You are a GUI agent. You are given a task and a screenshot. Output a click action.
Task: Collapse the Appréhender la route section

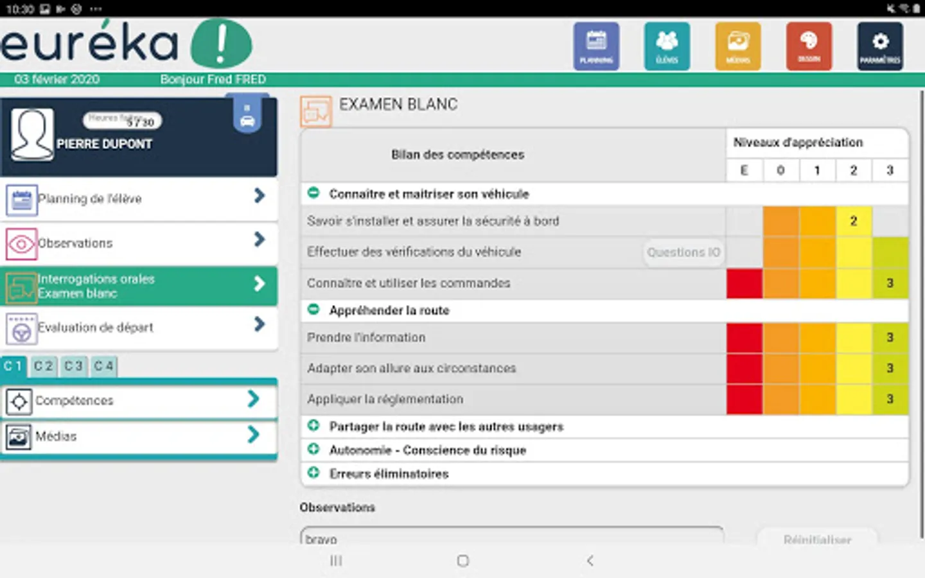tap(313, 308)
